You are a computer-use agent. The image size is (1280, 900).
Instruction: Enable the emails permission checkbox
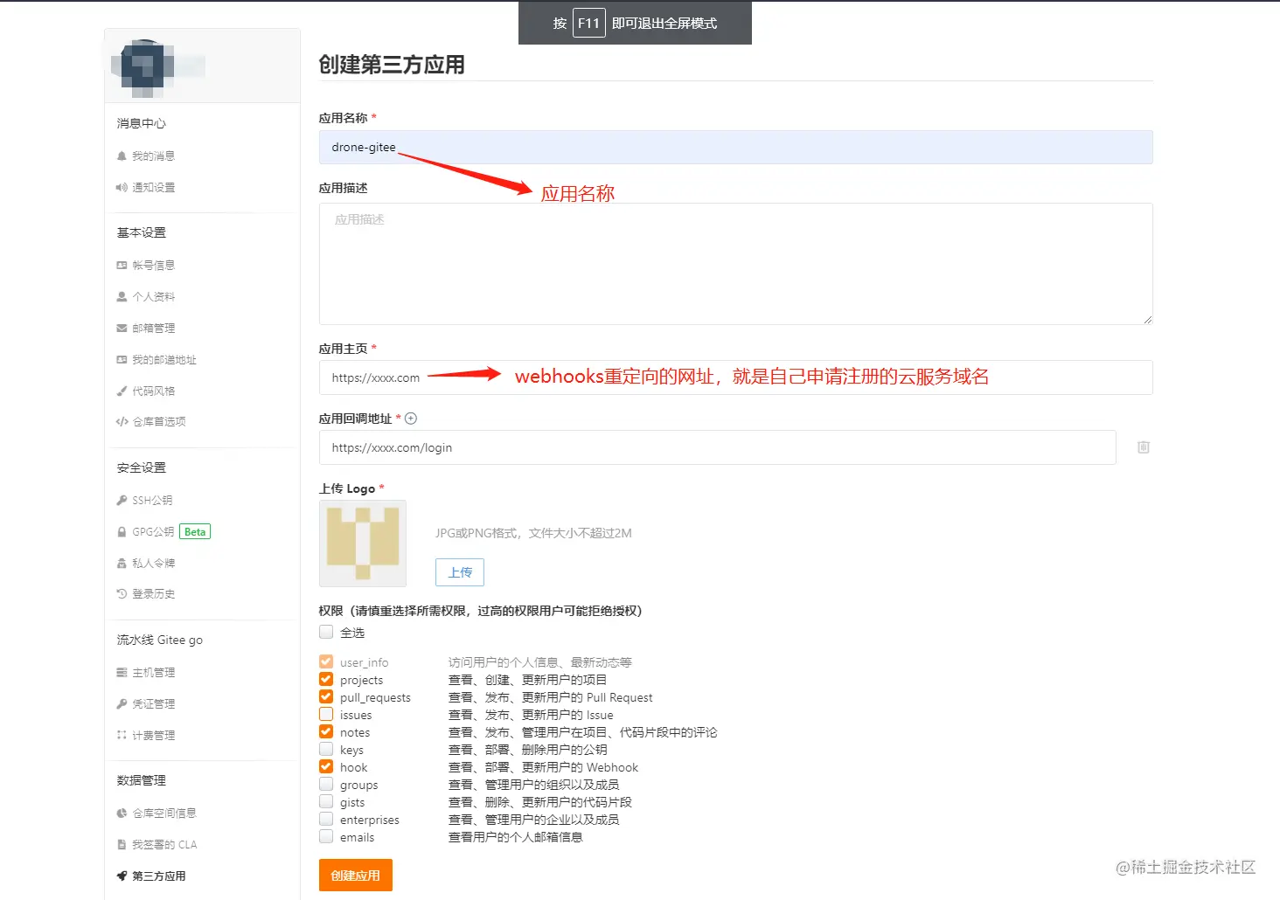326,837
